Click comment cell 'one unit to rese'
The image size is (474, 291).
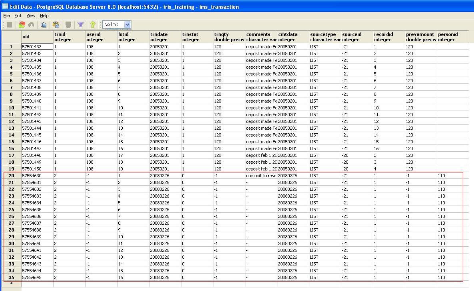click(261, 176)
